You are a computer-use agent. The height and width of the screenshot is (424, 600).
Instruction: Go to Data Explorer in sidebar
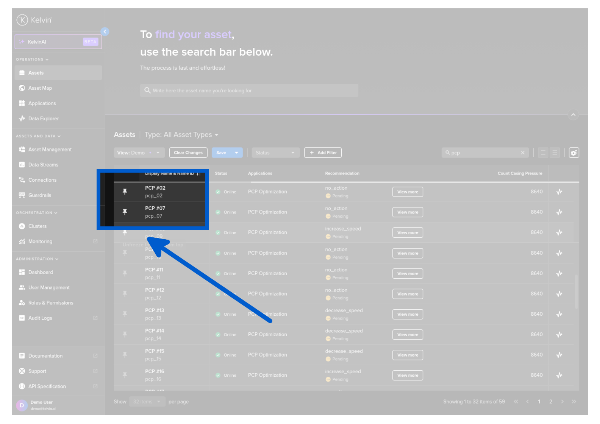point(43,118)
